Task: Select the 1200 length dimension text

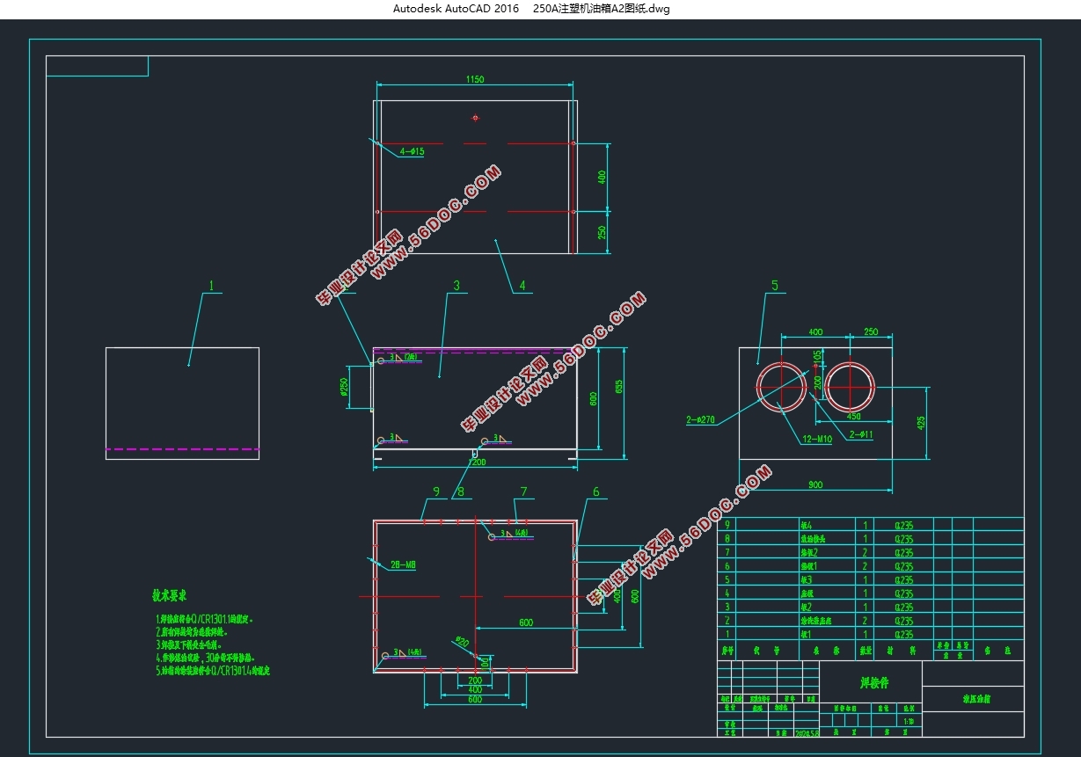Action: [476, 462]
